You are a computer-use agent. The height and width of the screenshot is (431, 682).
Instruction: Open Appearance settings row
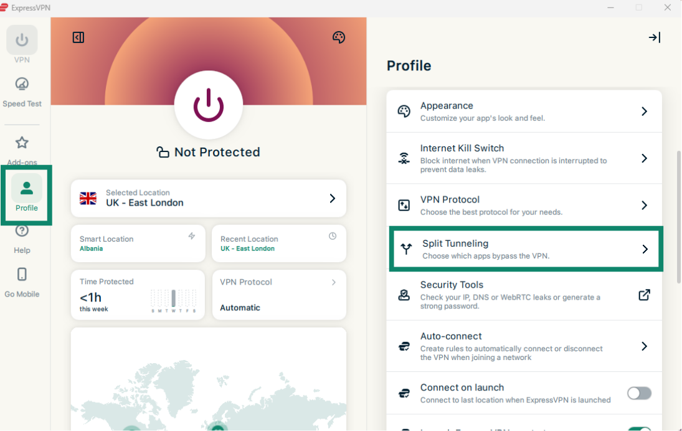pyautogui.click(x=524, y=111)
